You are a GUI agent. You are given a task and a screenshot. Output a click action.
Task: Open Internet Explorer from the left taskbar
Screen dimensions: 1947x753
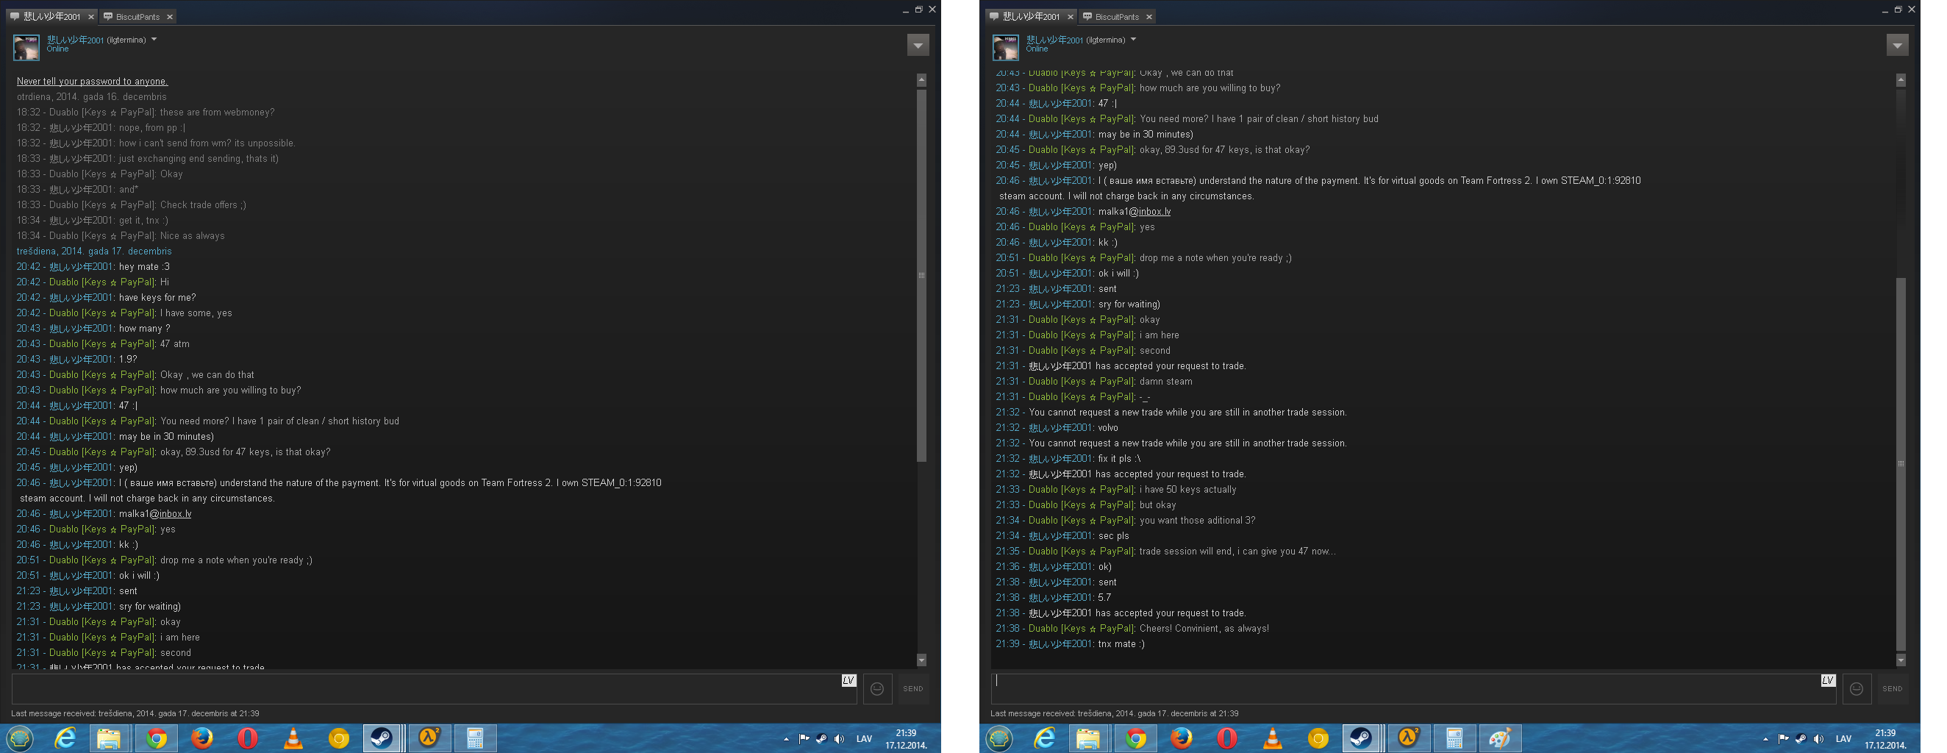pyautogui.click(x=65, y=738)
